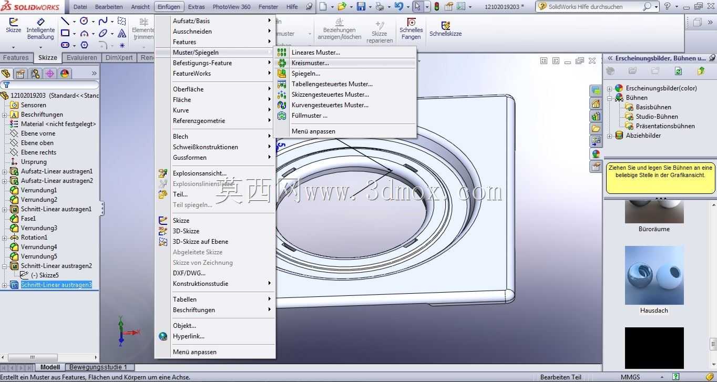Select the Line sketch tool
This screenshot has height=382, width=717.
click(x=65, y=21)
